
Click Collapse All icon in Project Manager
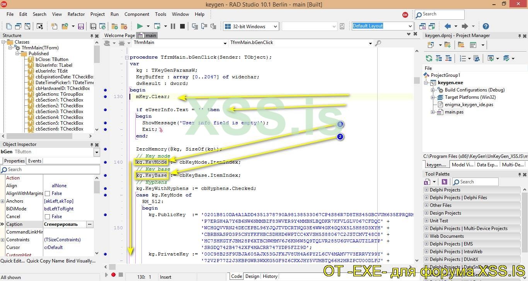(x=448, y=58)
